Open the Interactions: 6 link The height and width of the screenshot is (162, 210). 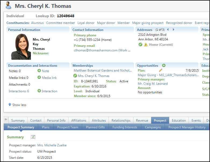coord(19,91)
